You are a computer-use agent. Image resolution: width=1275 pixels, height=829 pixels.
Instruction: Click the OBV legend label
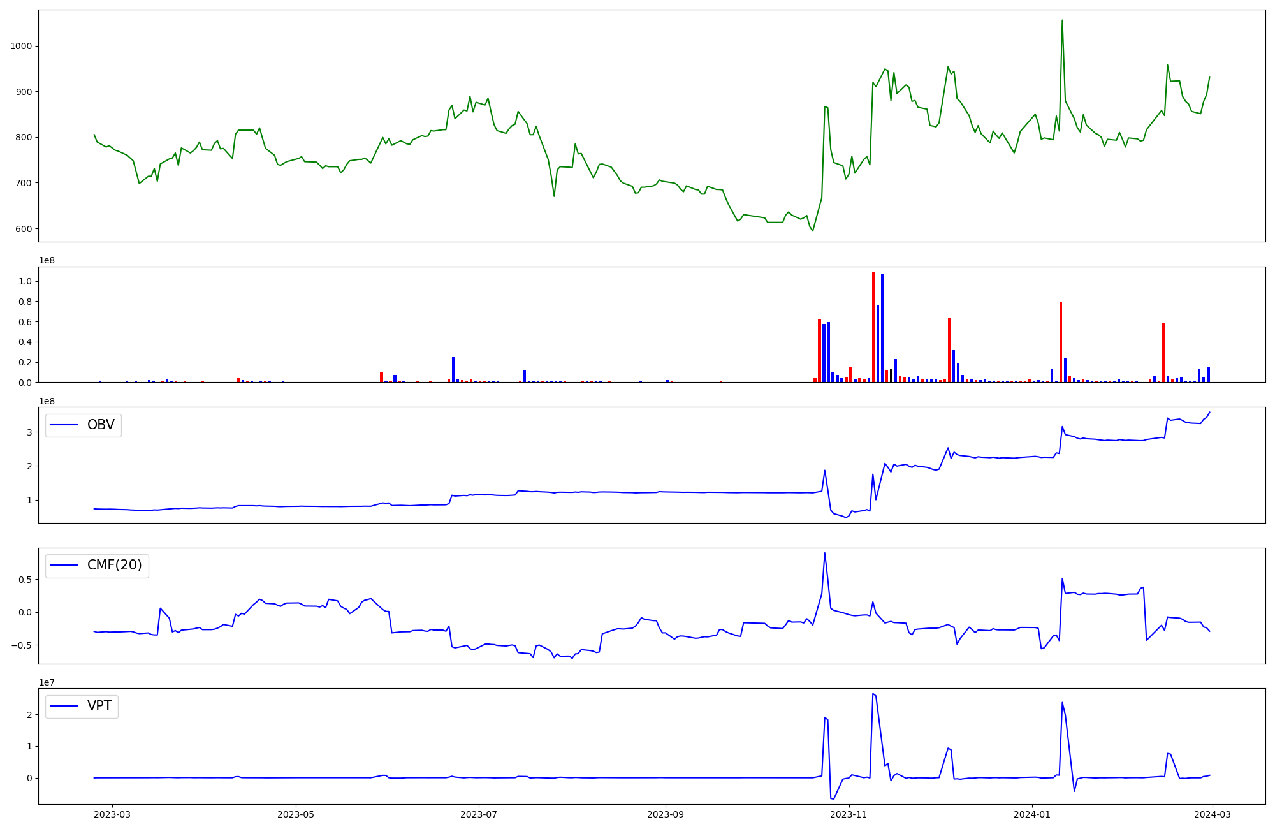[101, 425]
